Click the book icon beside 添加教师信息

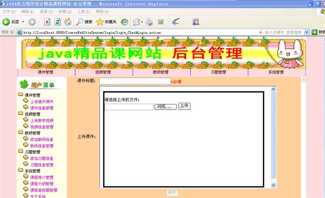pyautogui.click(x=26, y=138)
